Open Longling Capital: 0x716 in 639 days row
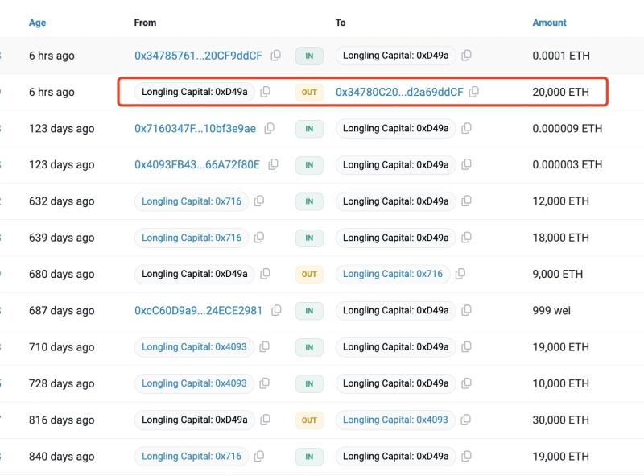The width and height of the screenshot is (644, 476). tap(192, 238)
